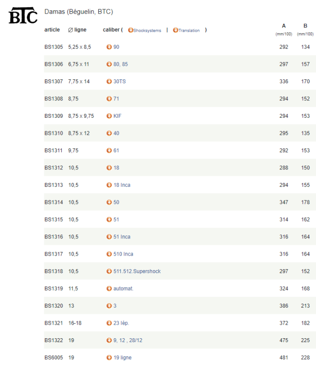Click the plus icon beside caliber 50
The height and width of the screenshot is (365, 316).
[x=109, y=202]
